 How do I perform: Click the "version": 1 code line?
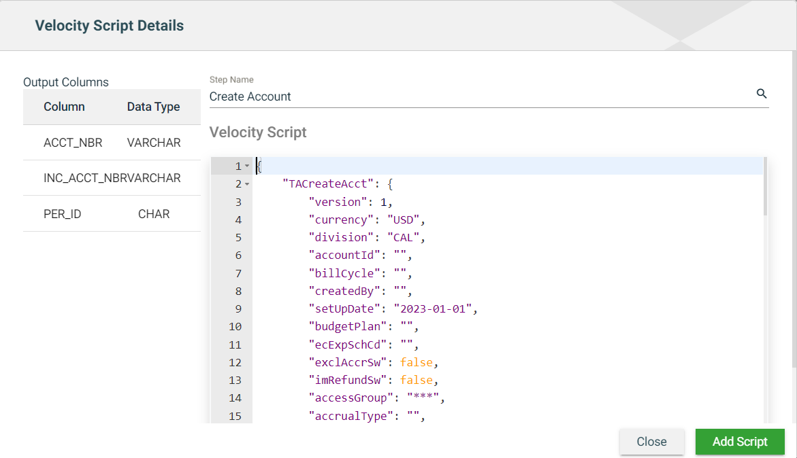point(350,202)
